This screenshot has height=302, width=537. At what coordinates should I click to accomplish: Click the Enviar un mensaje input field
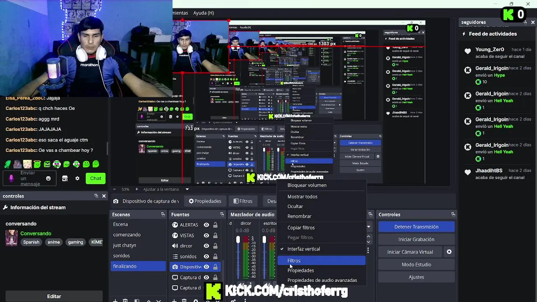click(30, 178)
